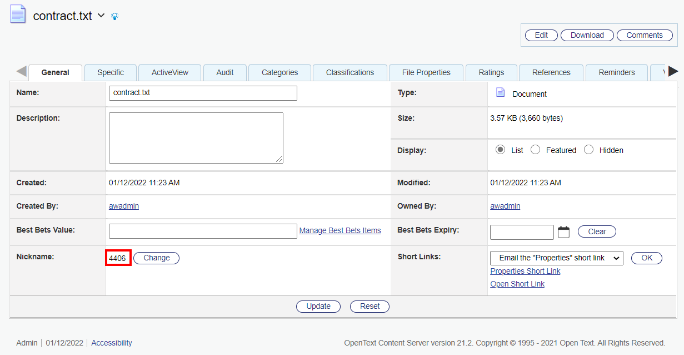684x355 pixels.
Task: Open the Best Bets Expiry calendar picker
Action: pyautogui.click(x=563, y=232)
